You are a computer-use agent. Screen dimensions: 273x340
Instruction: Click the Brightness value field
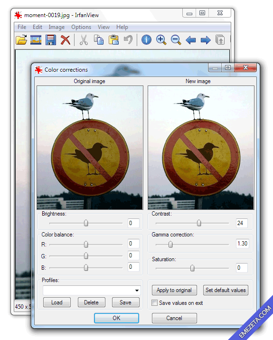pos(133,223)
